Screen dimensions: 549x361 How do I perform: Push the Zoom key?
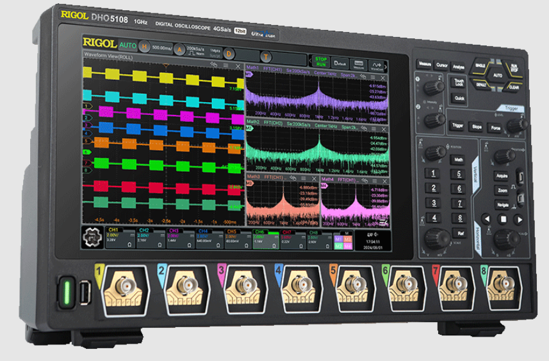(x=502, y=190)
